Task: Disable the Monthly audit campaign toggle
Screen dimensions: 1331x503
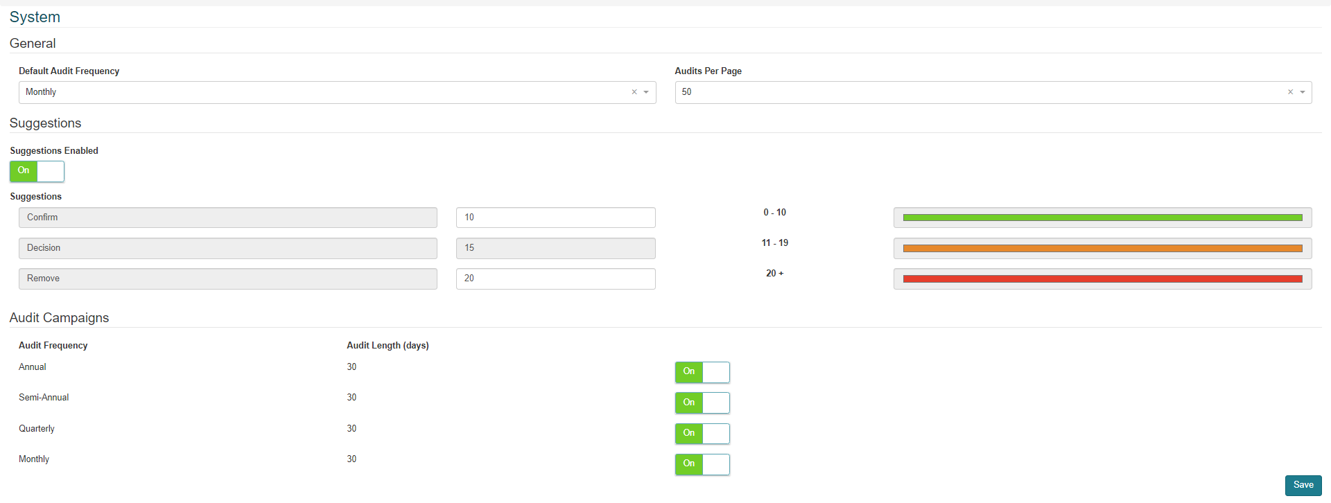Action: [702, 464]
